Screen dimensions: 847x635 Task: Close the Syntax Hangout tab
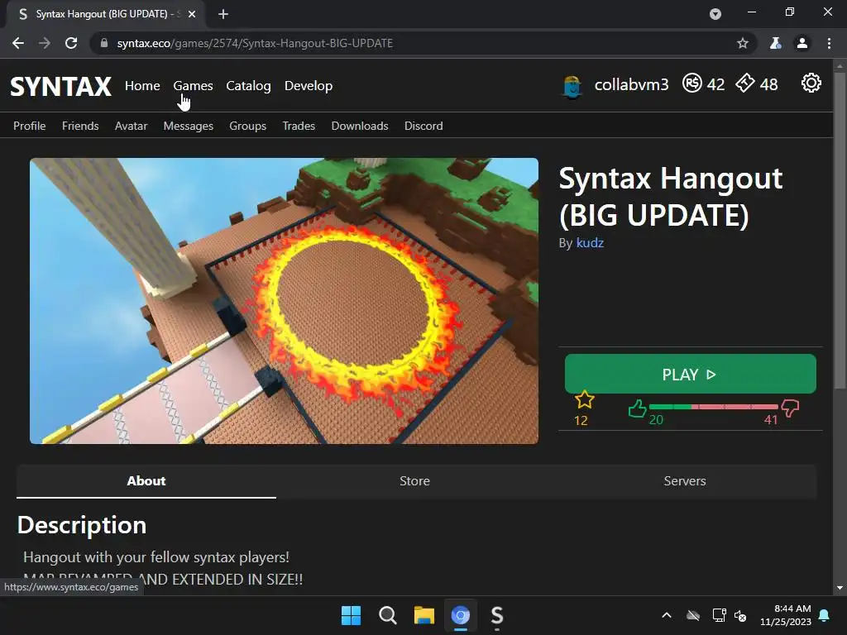pyautogui.click(x=192, y=14)
